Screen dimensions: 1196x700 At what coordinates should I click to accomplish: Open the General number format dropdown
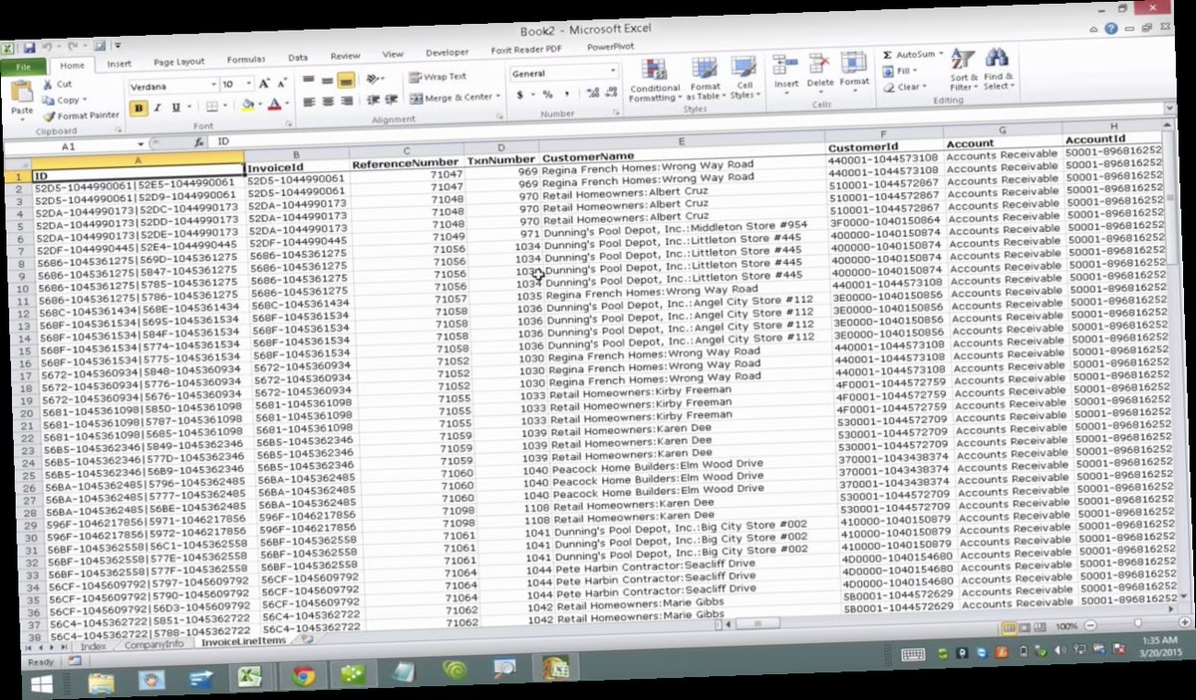pos(613,72)
